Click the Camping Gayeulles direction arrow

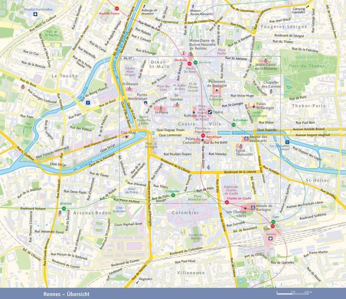[x=308, y=7]
